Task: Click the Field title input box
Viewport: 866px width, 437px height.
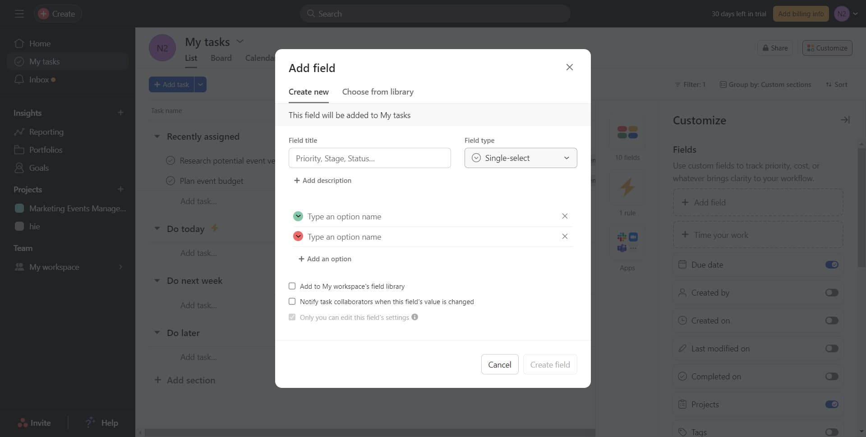Action: 369,158
